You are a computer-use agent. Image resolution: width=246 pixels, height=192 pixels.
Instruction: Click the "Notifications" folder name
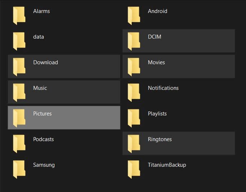[x=163, y=88]
